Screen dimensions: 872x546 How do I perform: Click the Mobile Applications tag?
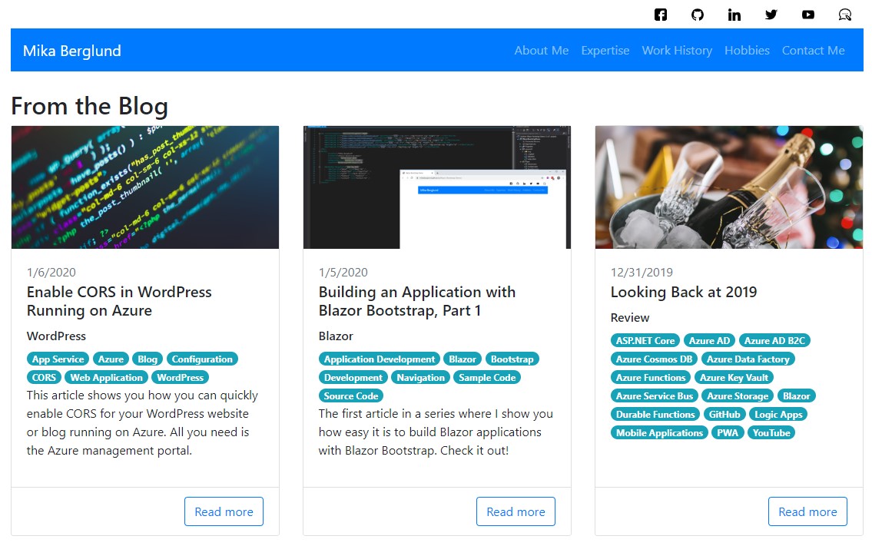pos(659,432)
